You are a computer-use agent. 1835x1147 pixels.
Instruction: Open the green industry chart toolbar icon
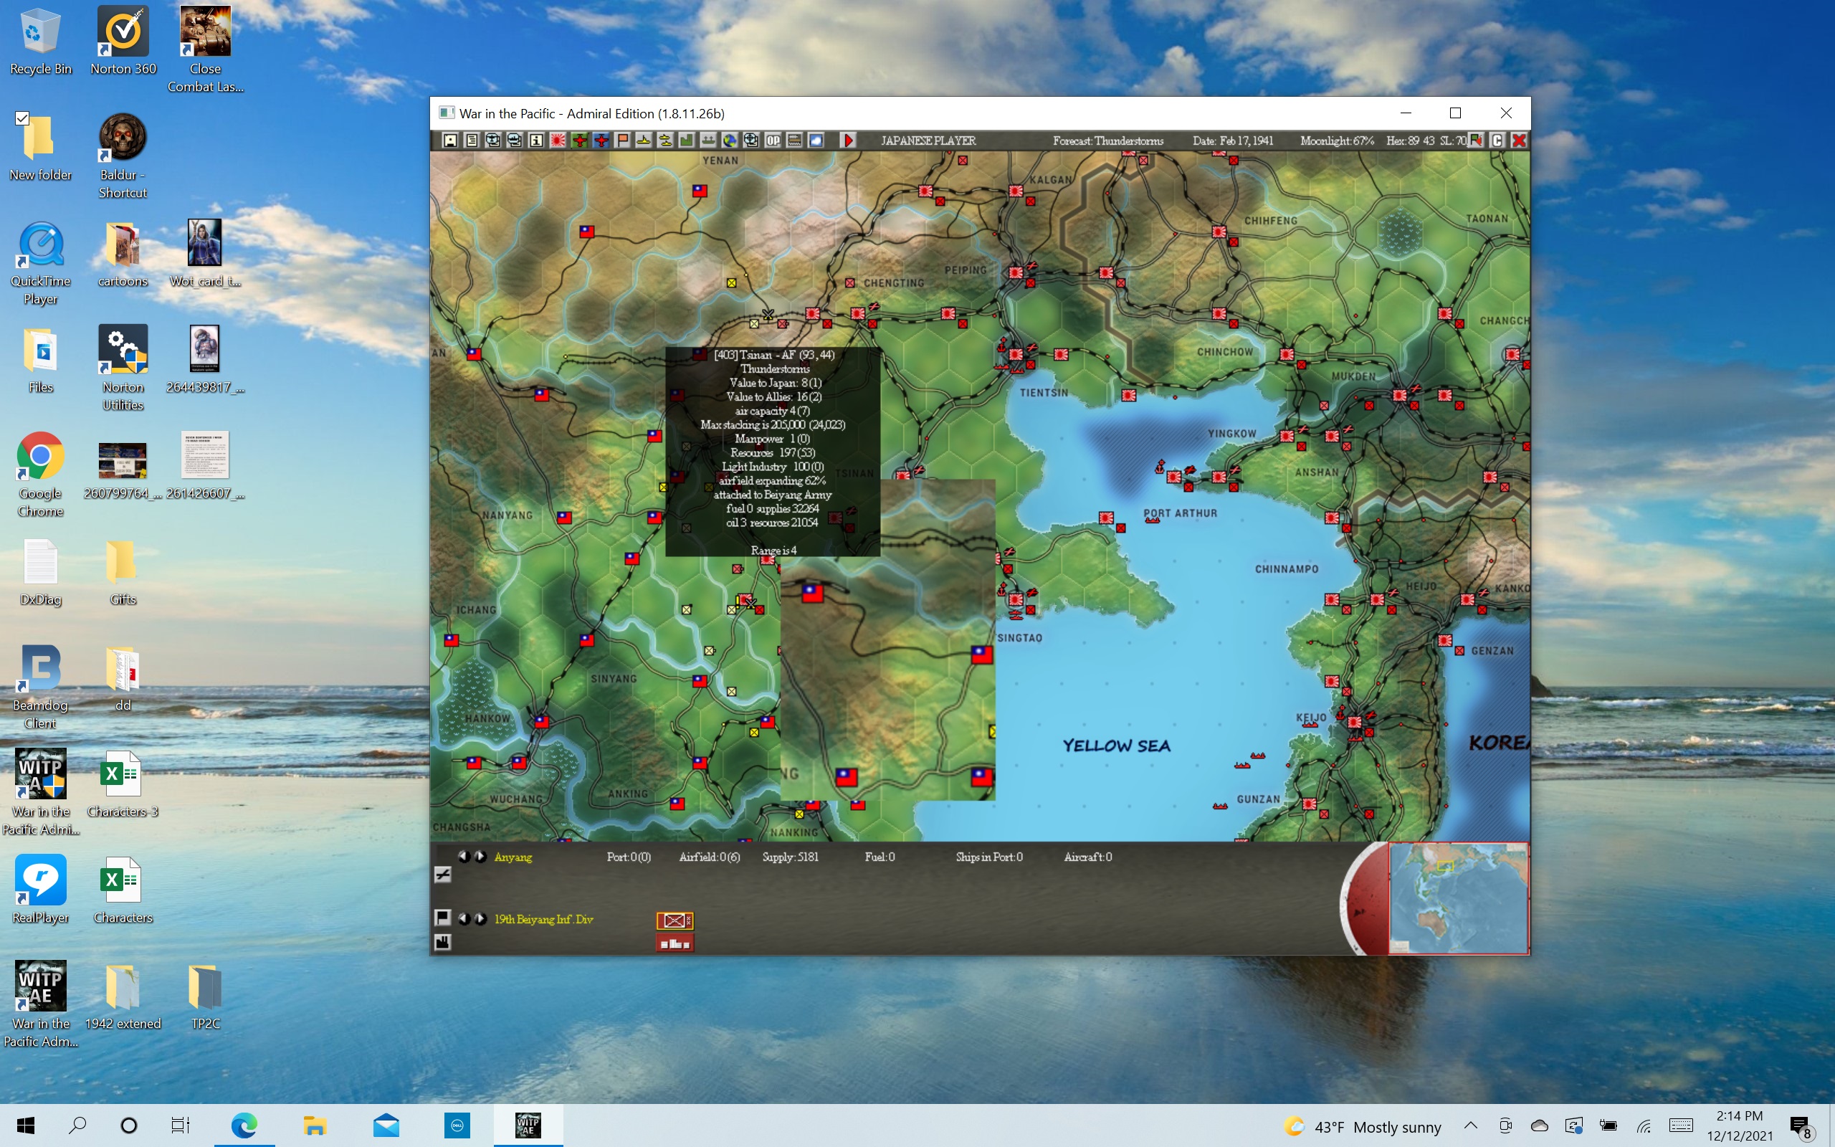[686, 141]
